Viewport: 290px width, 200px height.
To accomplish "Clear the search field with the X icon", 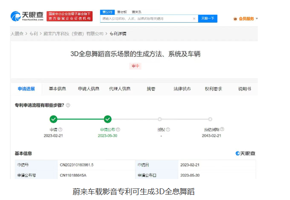I will (x=194, y=19).
